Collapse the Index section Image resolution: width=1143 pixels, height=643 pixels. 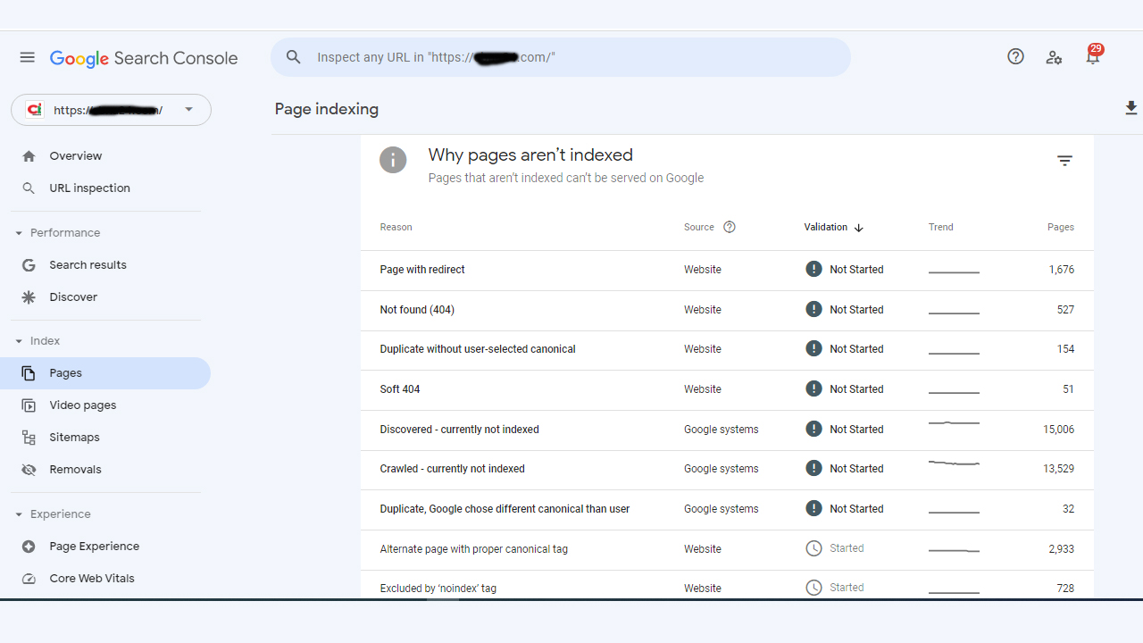[x=17, y=340]
